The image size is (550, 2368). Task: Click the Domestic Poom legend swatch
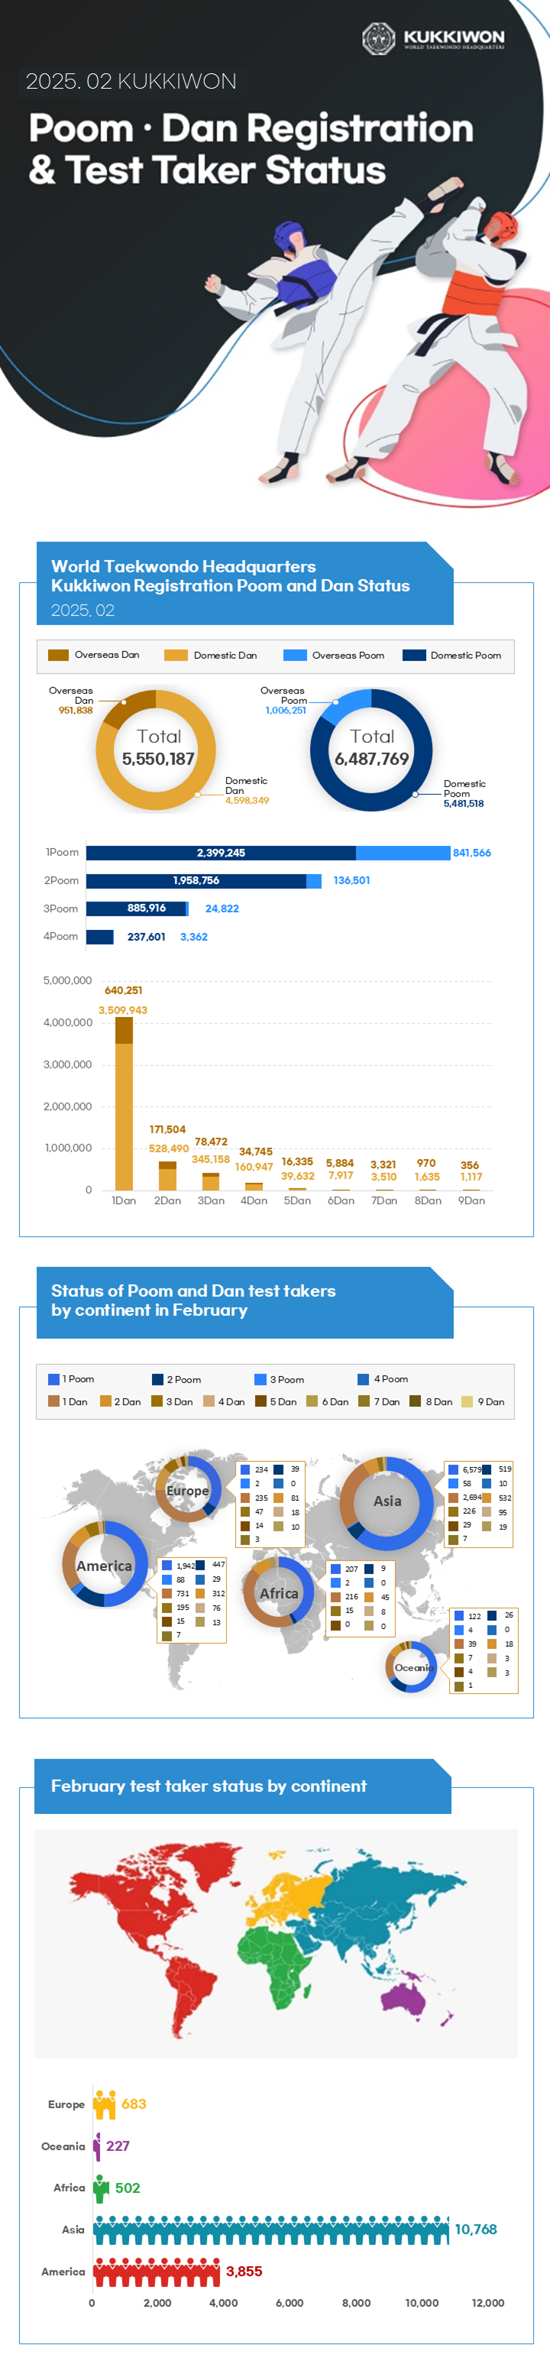click(x=414, y=656)
